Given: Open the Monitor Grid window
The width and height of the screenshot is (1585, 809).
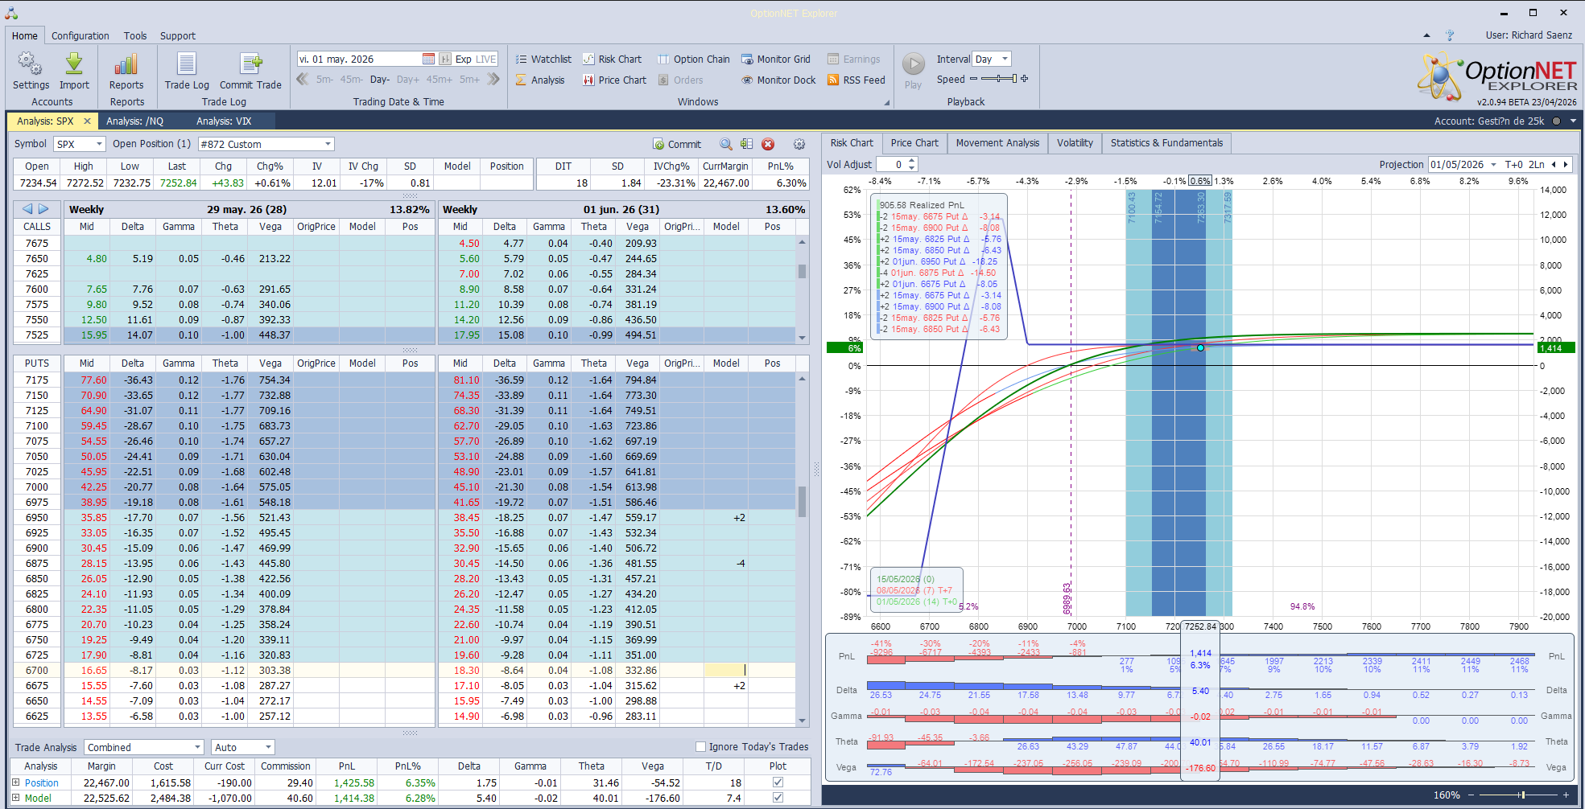Looking at the screenshot, I should [775, 59].
